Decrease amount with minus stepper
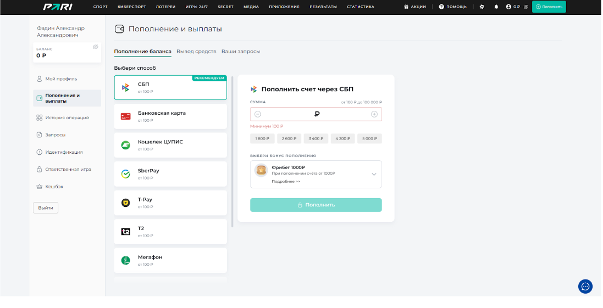Screen dimensions: 603x308 pos(258,114)
